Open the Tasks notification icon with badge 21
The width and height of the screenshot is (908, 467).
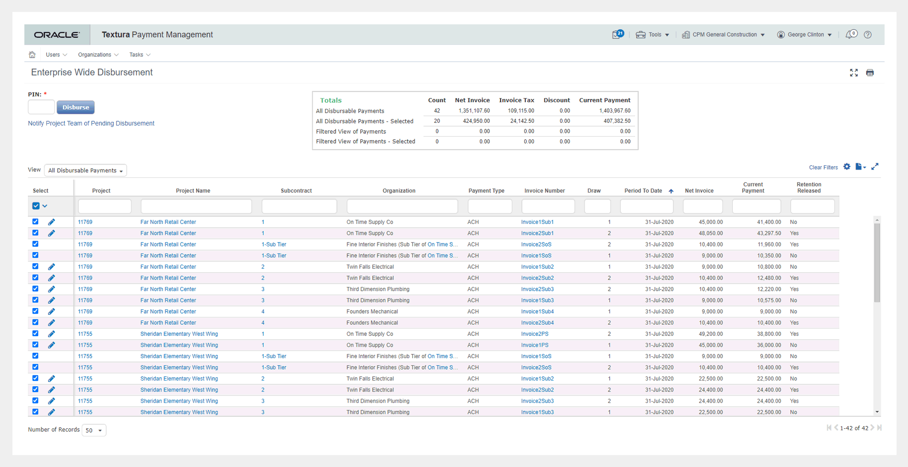(x=617, y=34)
